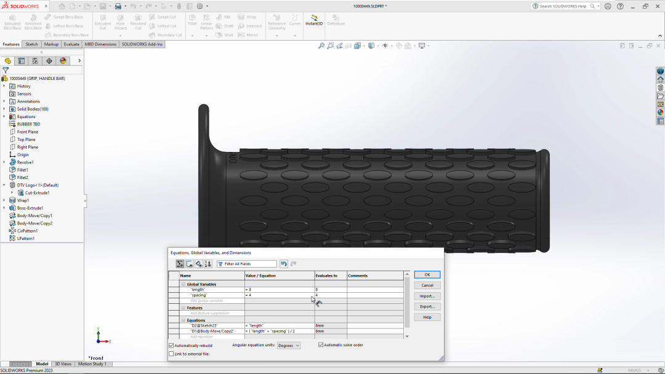Switch to the Evaluate tab
The image size is (665, 374).
[71, 44]
